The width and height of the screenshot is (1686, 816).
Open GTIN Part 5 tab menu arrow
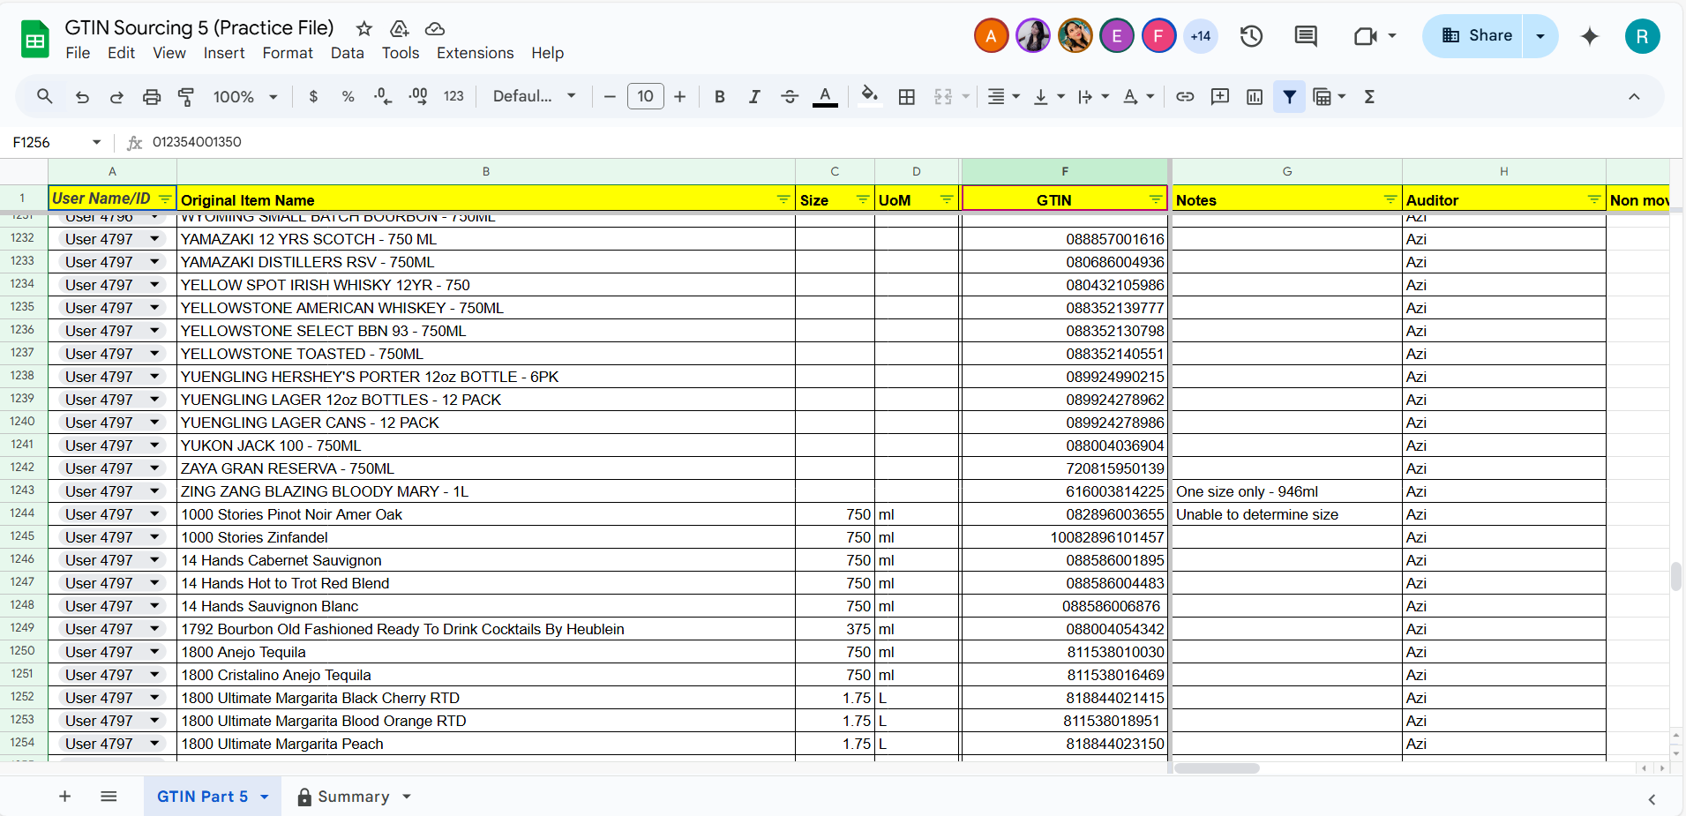[x=264, y=797]
